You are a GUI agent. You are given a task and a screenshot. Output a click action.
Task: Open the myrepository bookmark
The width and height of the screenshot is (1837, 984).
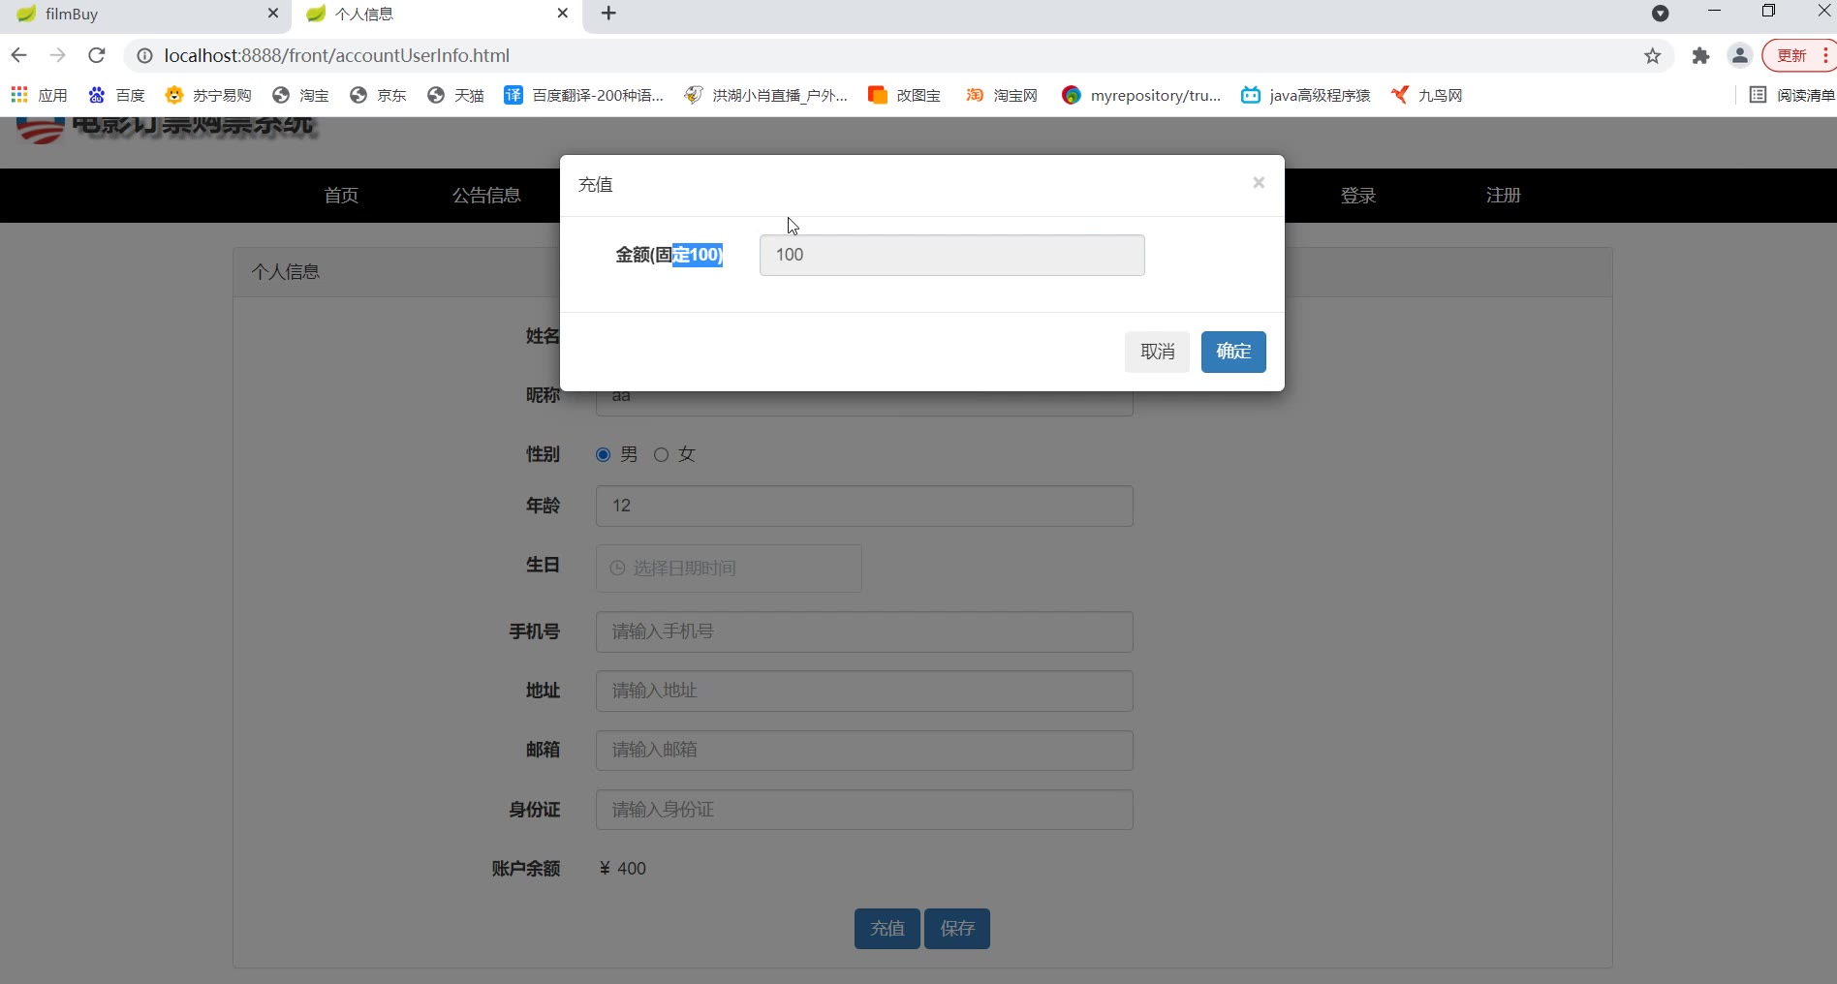pyautogui.click(x=1141, y=95)
